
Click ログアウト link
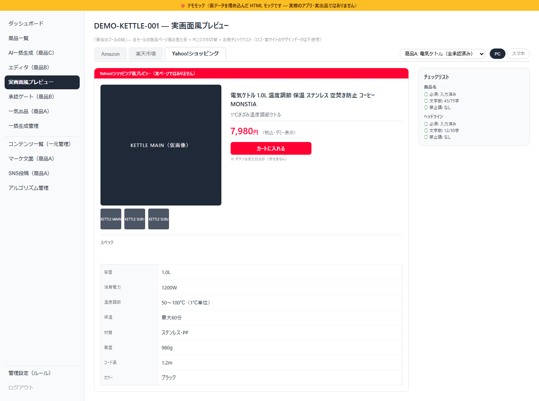(42, 388)
